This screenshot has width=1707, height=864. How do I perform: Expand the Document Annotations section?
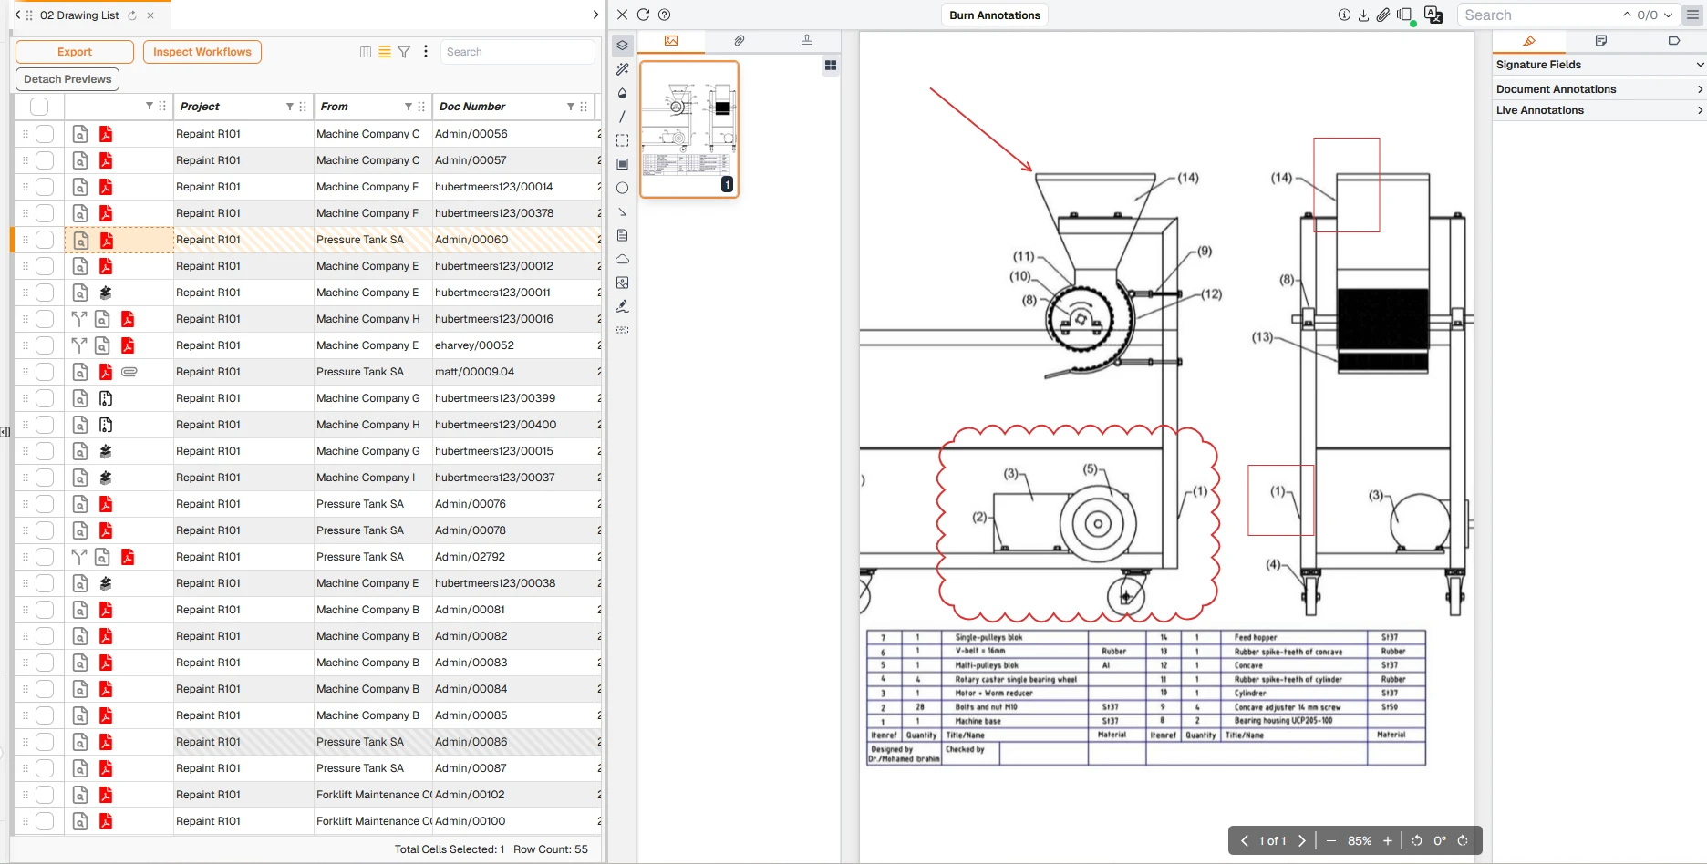[x=1599, y=89]
